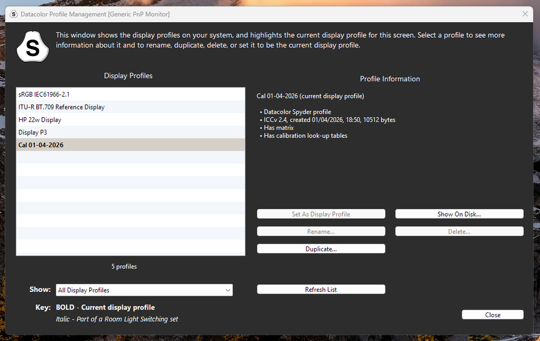This screenshot has width=540, height=341.
Task: Click the '5 profiles' count text
Action: 124,266
